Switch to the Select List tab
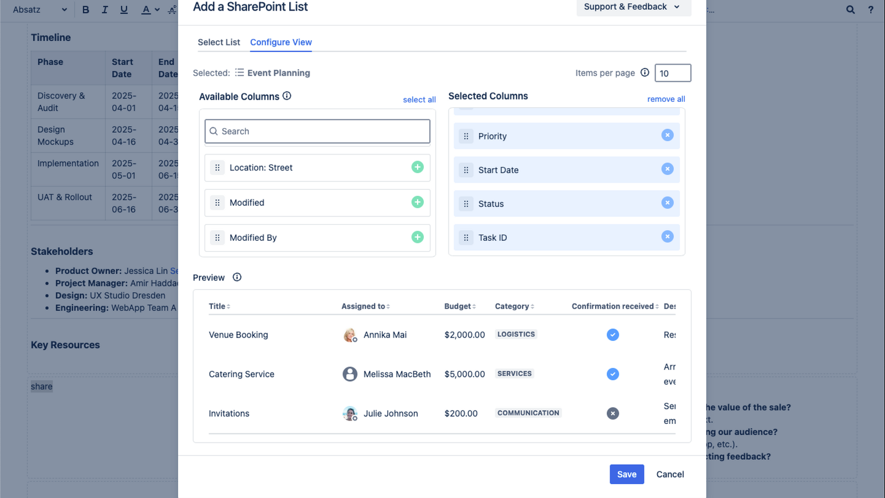 (219, 42)
